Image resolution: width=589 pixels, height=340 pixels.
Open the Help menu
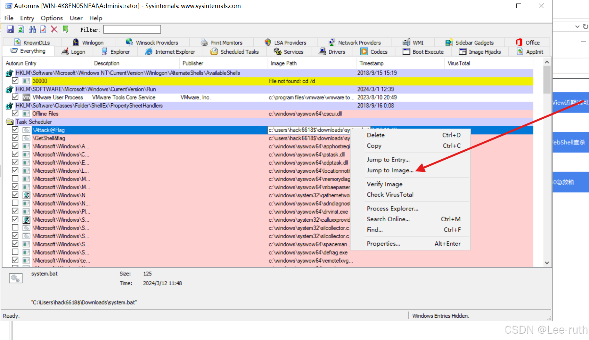(95, 18)
